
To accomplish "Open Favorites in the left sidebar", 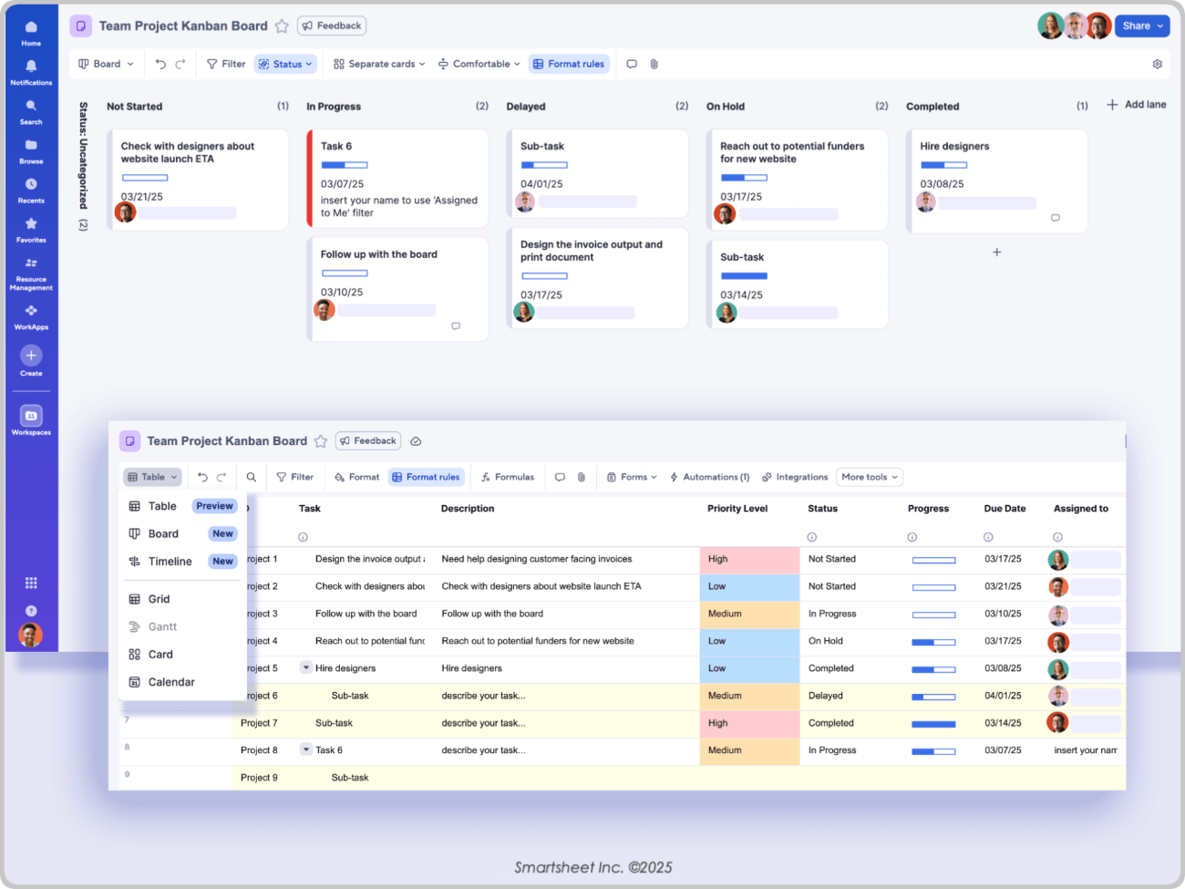I will pyautogui.click(x=31, y=229).
